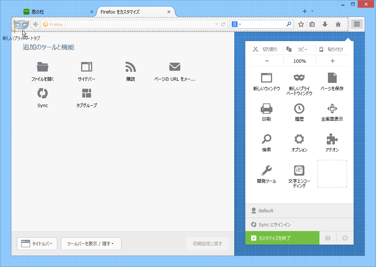This screenshot has height=267, width=376.
Task: Click the empty dashed placeholder slot in panel
Action: click(332, 173)
